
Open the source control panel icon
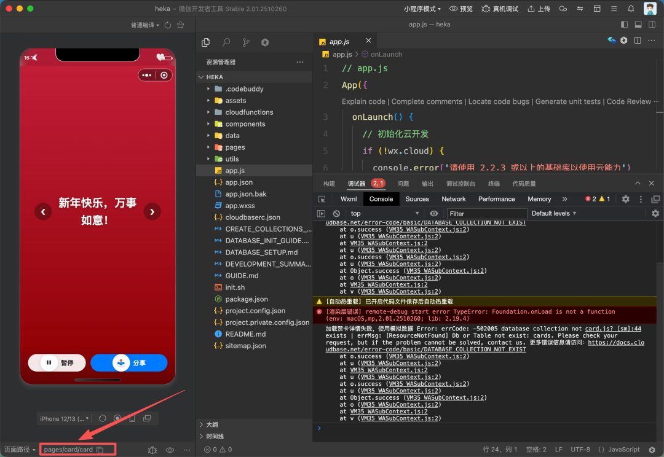246,42
